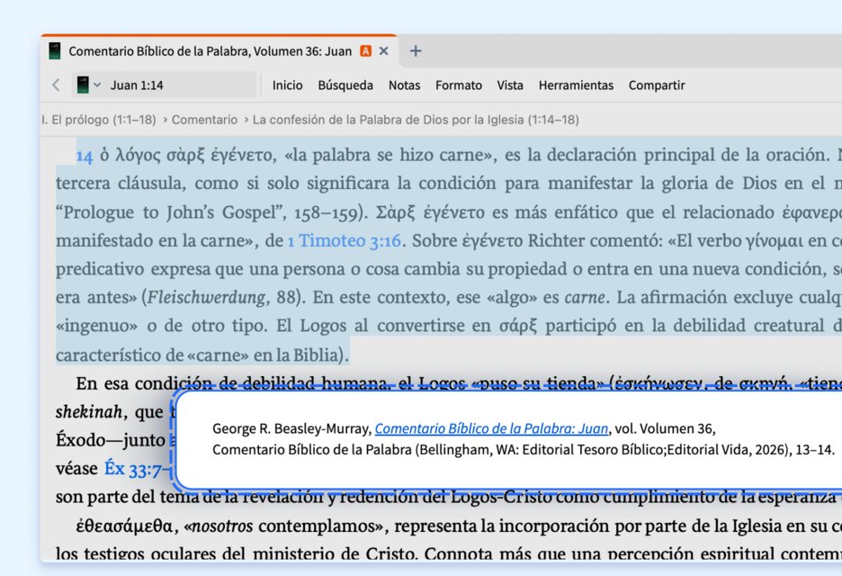This screenshot has height=576, width=842.
Task: Open citation link Comentario Bíblico de la Palabra: Juan
Action: click(x=491, y=428)
